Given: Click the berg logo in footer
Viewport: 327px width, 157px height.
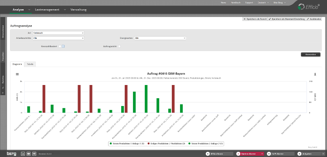Looking at the screenshot, I should (11, 154).
